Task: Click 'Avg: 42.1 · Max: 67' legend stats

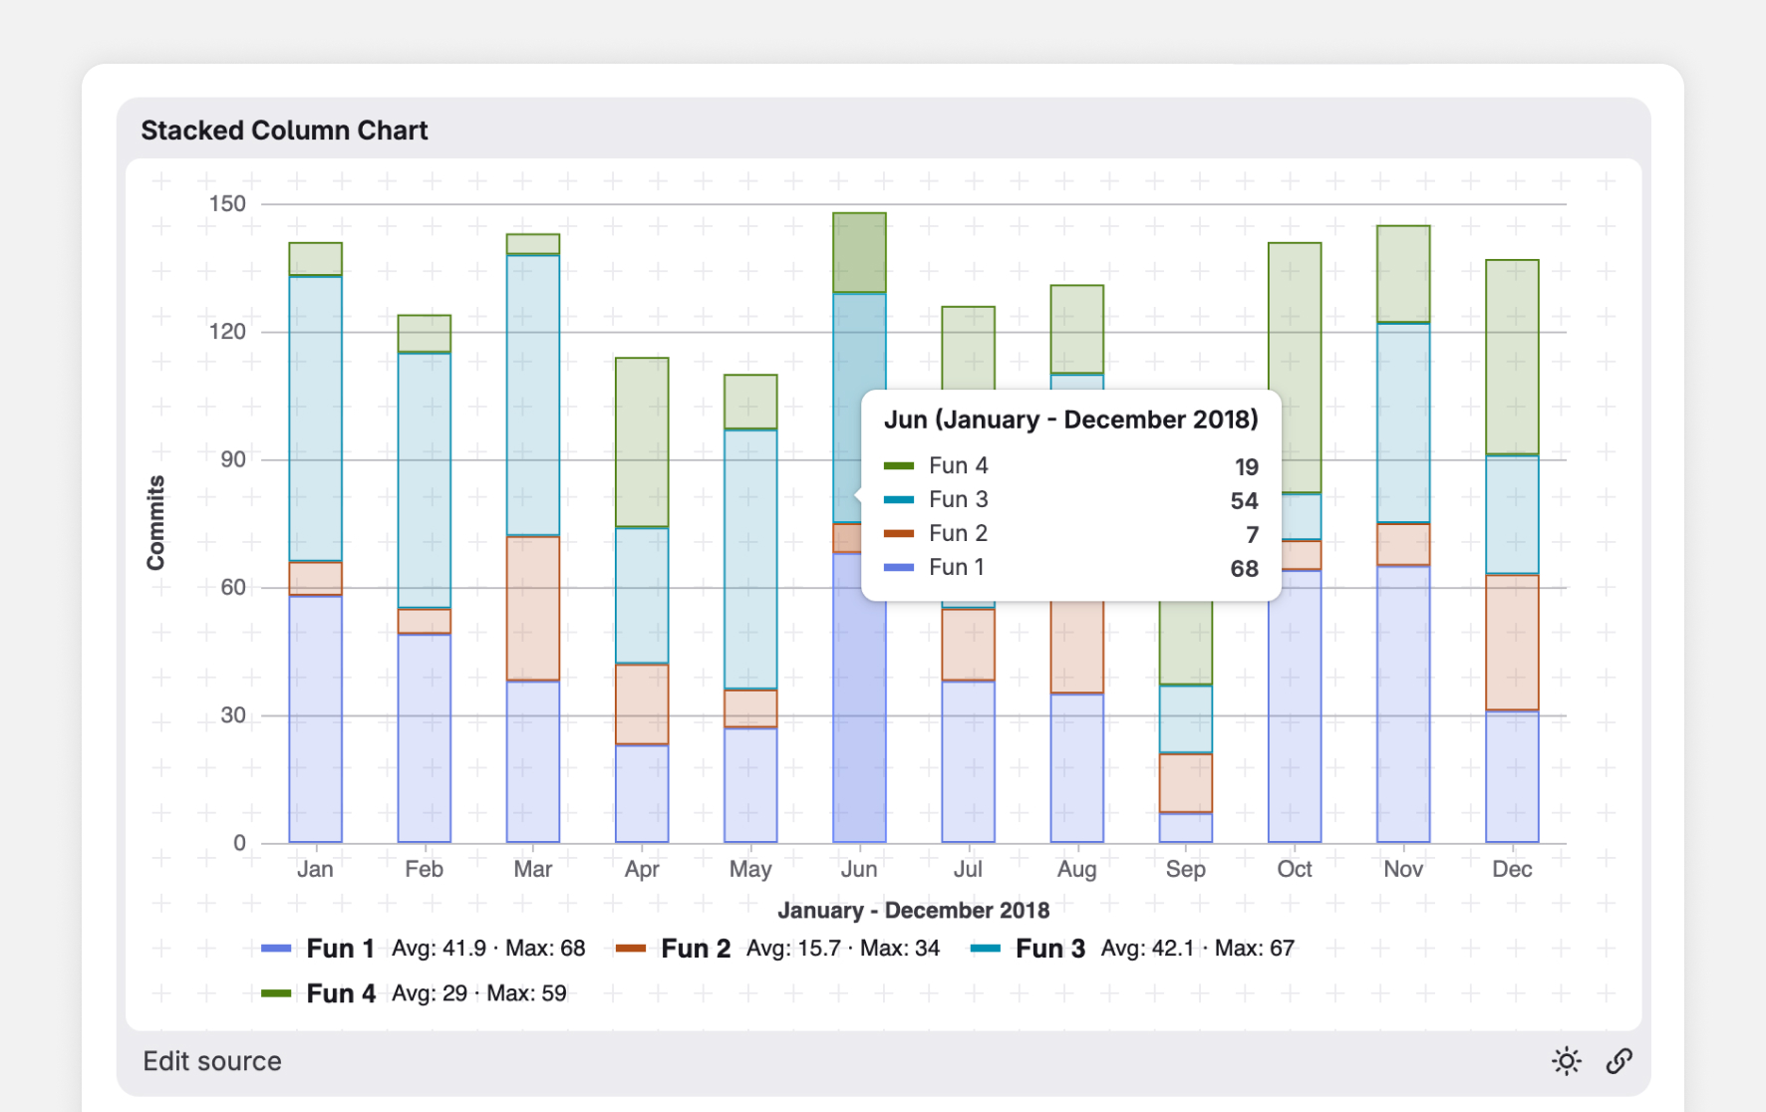Action: coord(1198,949)
